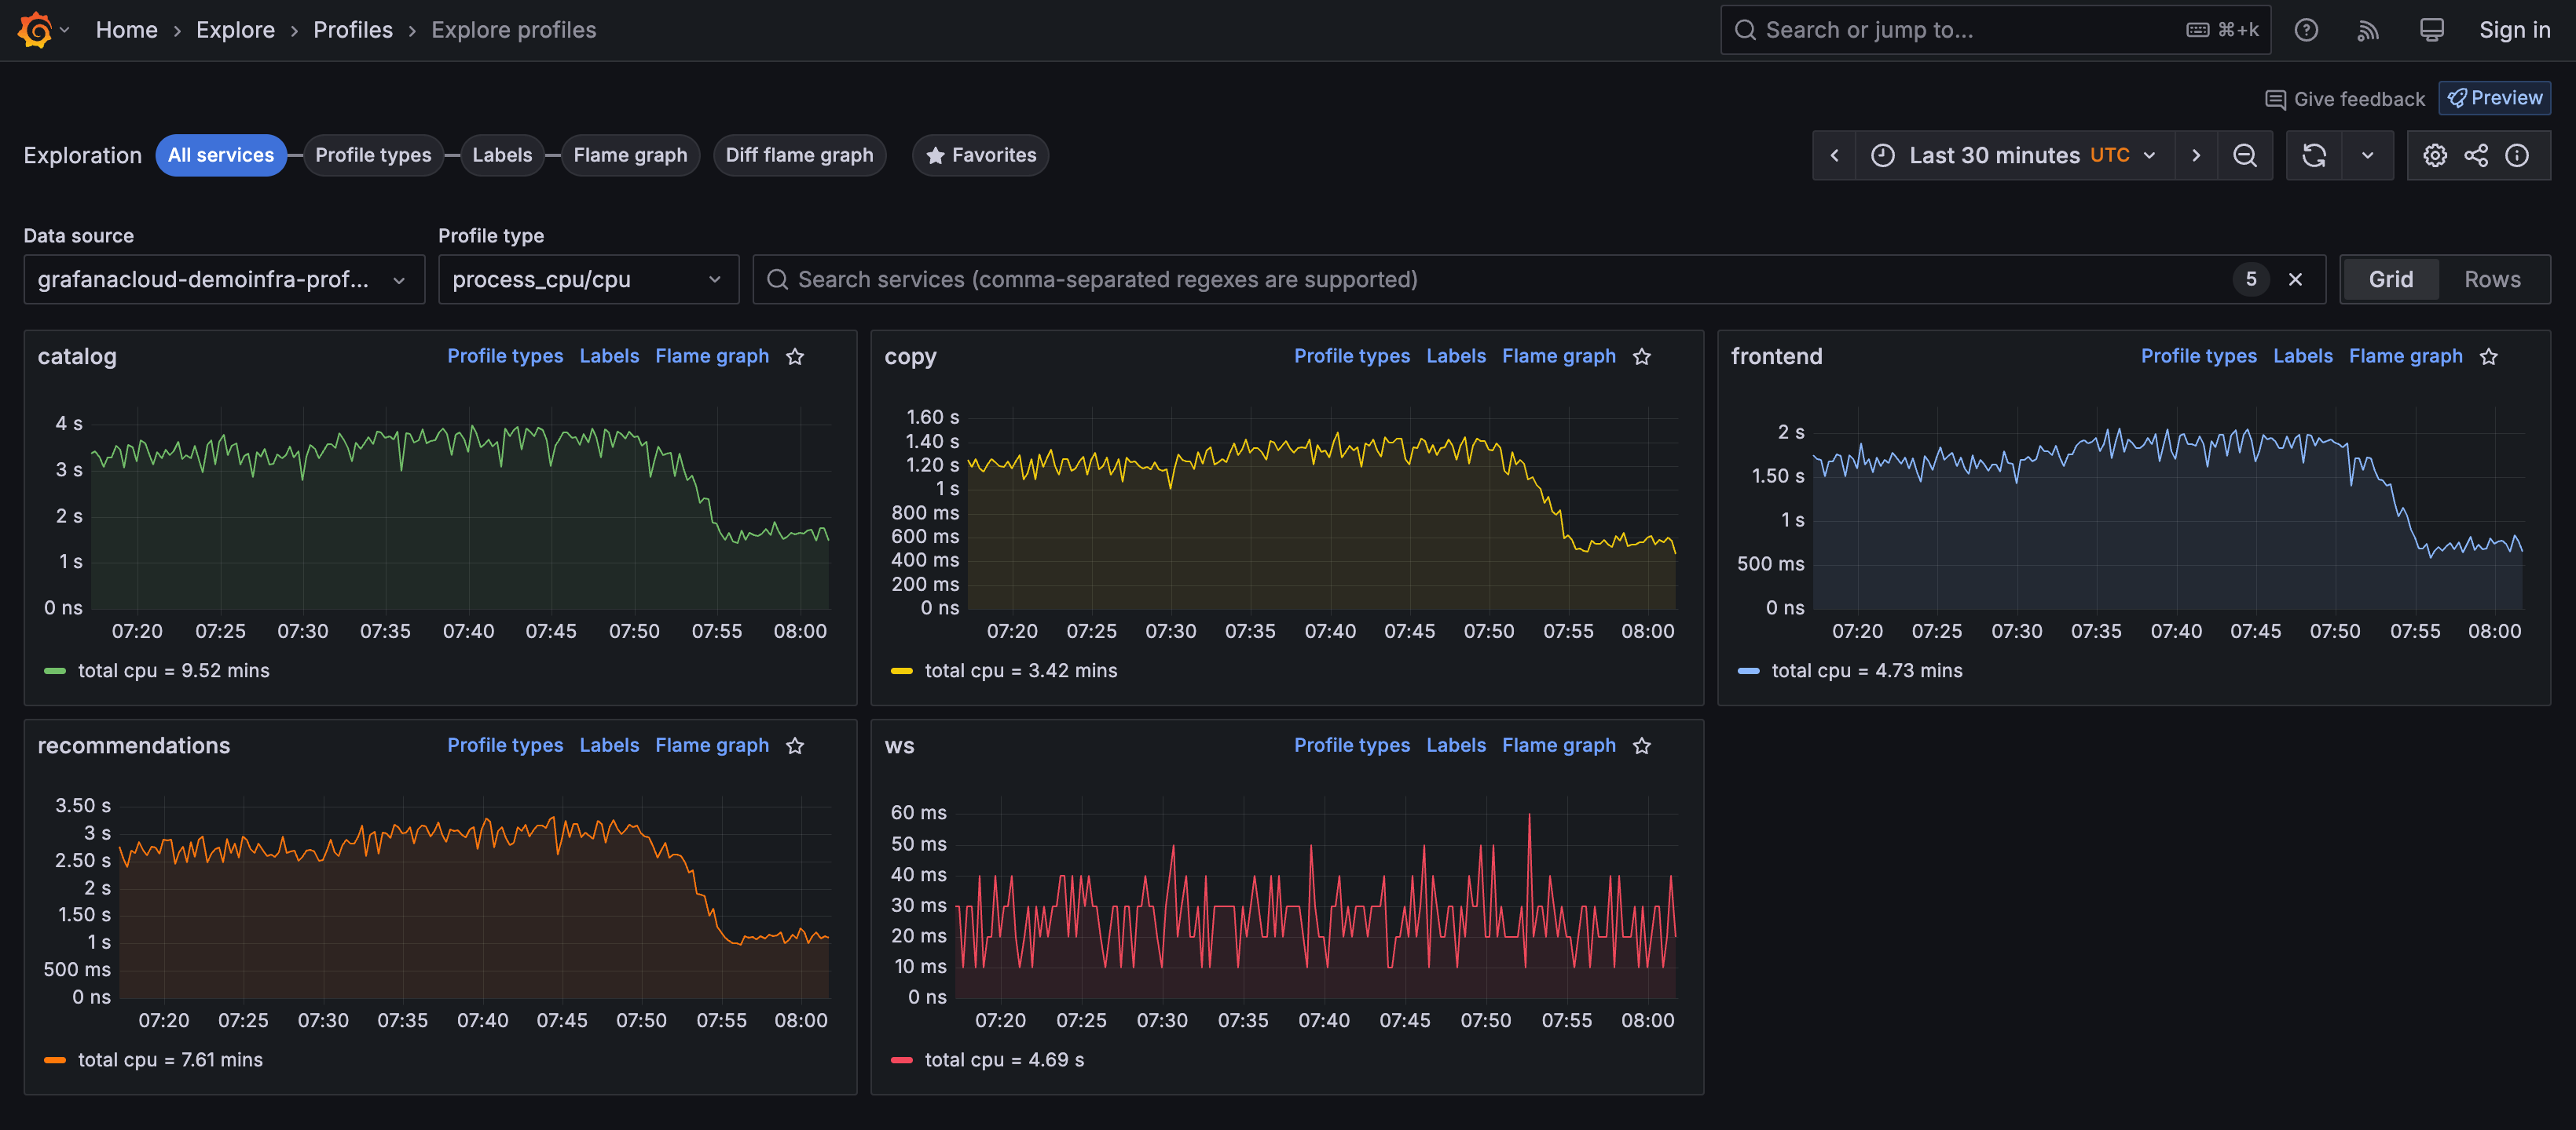Click the search magnifier in services field
Screen dimensions: 2576x1130
777,279
